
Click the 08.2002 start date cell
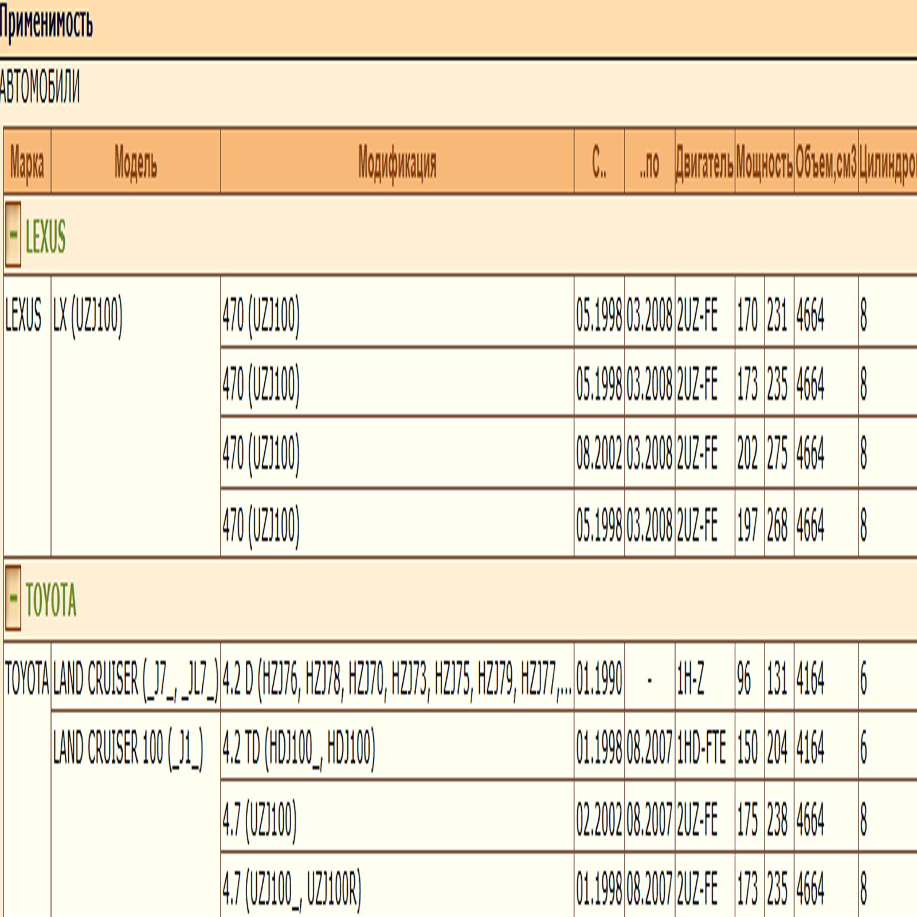(x=599, y=453)
